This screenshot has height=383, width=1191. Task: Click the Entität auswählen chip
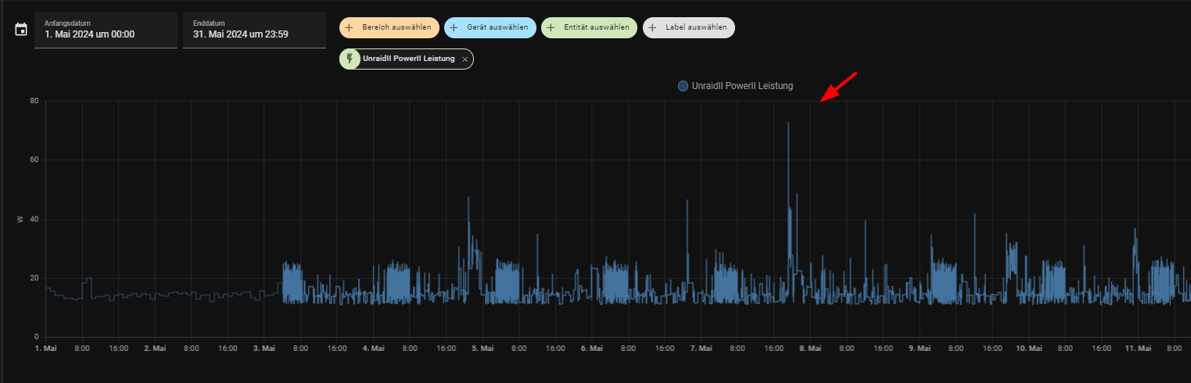pyautogui.click(x=590, y=27)
